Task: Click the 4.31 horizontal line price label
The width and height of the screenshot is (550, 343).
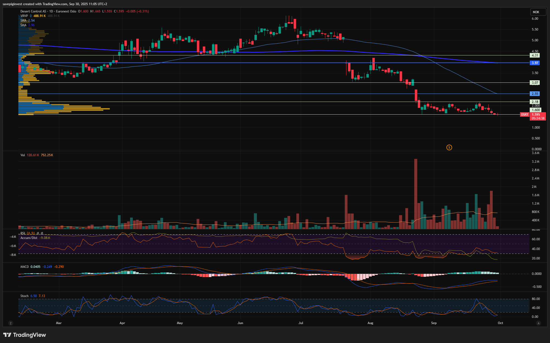Action: [535, 55]
